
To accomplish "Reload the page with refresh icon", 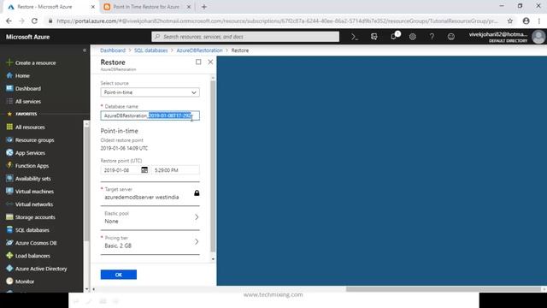I will click(x=34, y=21).
